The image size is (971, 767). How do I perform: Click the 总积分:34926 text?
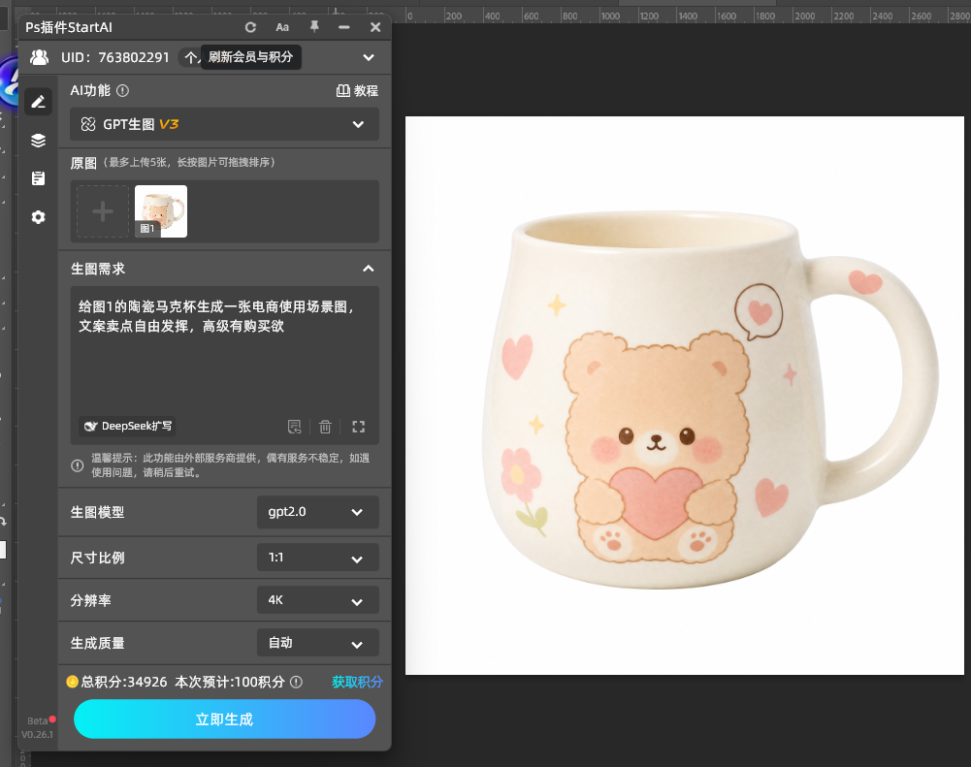(x=124, y=683)
